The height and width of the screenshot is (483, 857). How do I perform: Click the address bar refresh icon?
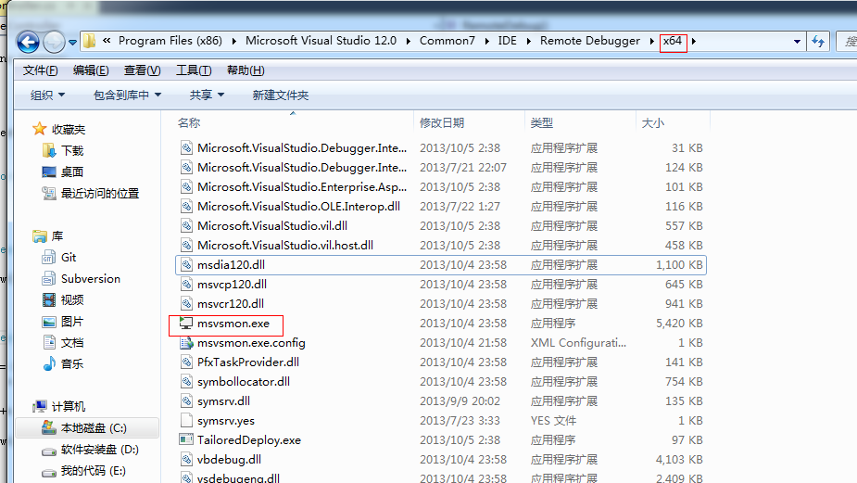coord(818,41)
